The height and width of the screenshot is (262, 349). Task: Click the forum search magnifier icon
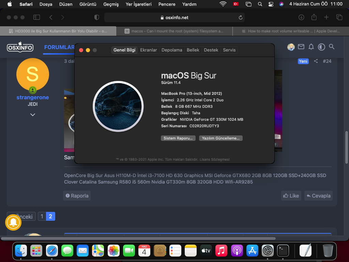[x=332, y=47]
